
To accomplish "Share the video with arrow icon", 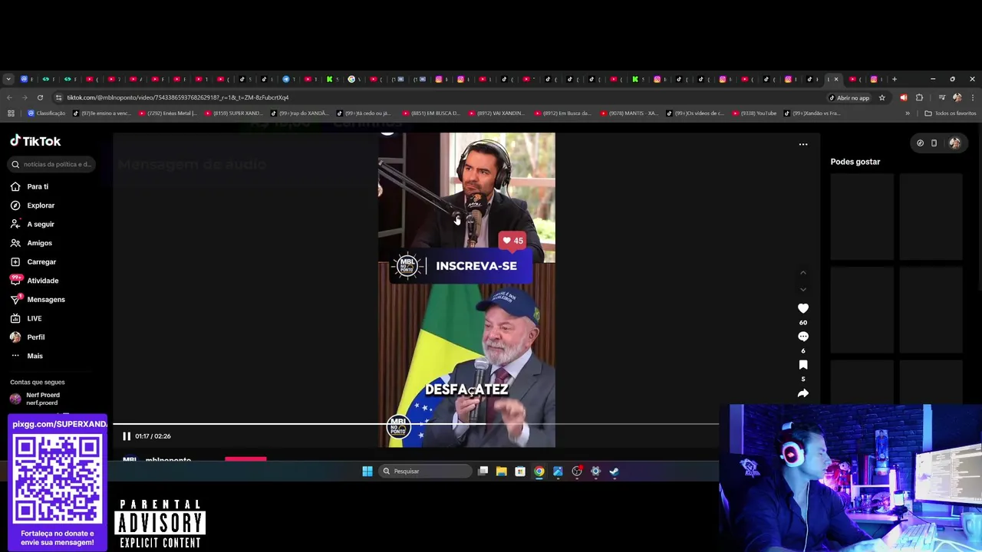I will 803,393.
